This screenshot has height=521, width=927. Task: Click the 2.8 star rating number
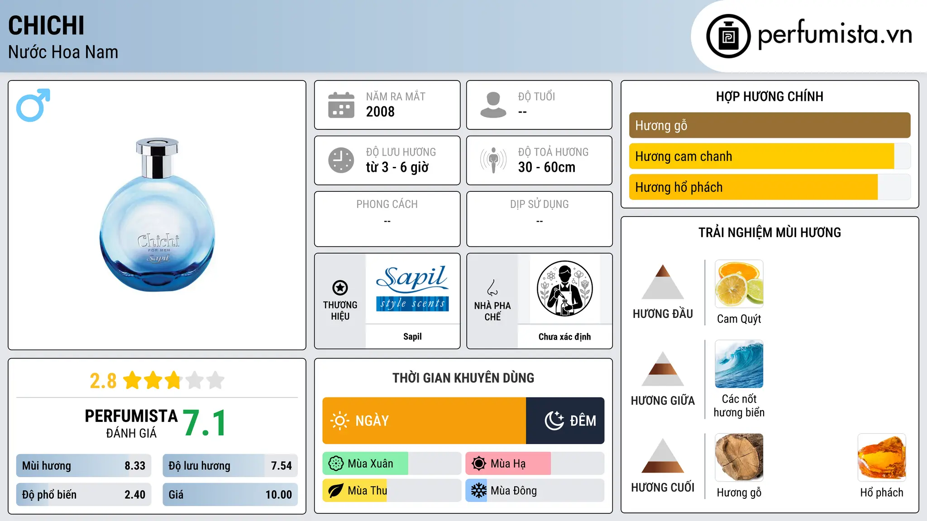[103, 381]
